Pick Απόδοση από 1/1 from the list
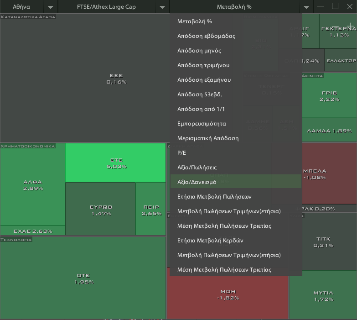Image resolution: width=357 pixels, height=320 pixels. click(x=236, y=109)
